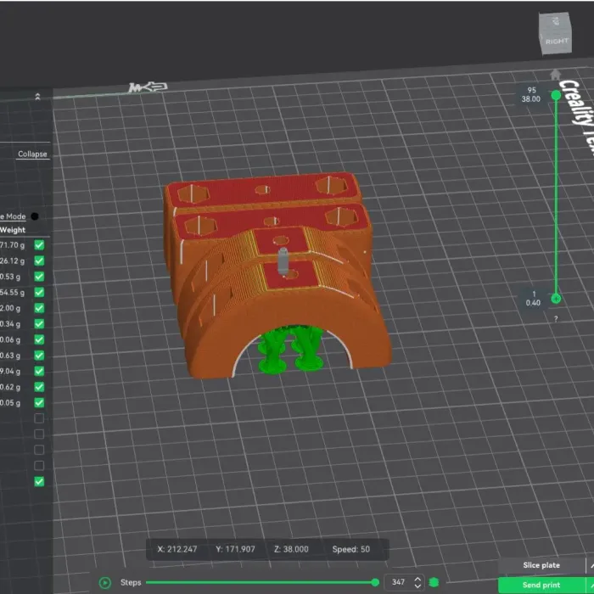Image resolution: width=594 pixels, height=594 pixels.
Task: Reset view with the home icon
Action: pos(555,74)
